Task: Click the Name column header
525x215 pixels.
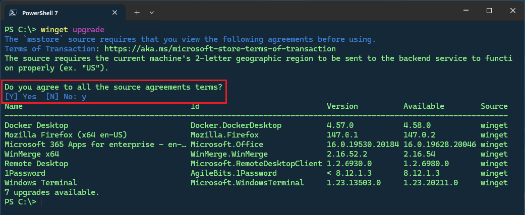Action: coord(14,106)
